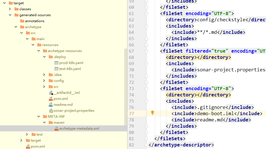Select test-k8s.yaml in the tree
The width and height of the screenshot is (266, 149).
(x=70, y=69)
